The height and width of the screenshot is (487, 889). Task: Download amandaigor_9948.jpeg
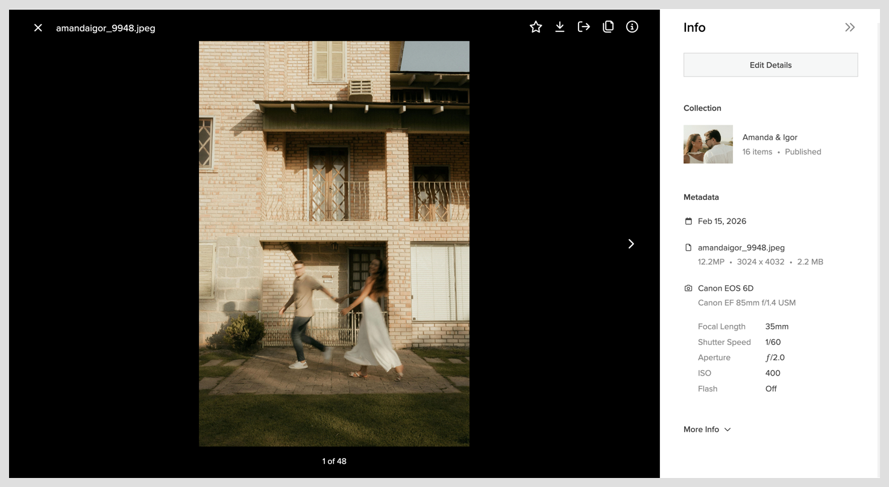pyautogui.click(x=559, y=26)
